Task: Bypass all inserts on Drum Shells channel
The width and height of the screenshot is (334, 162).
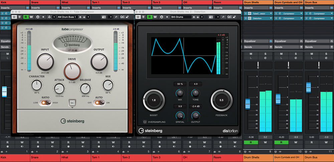Action: 271,8
